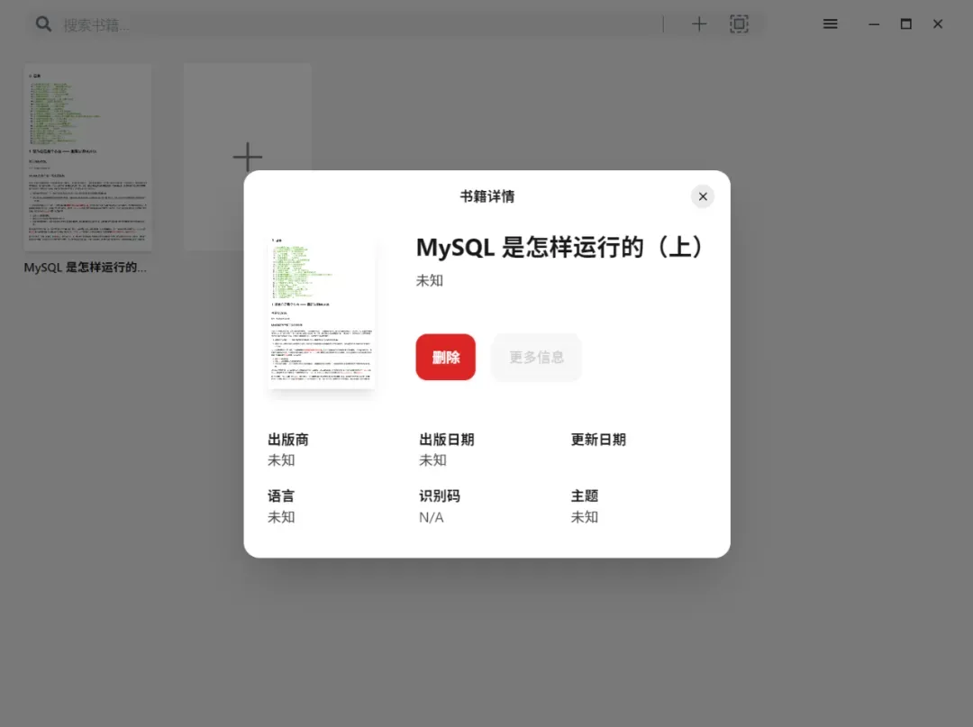Toggle selection mode icon in toolbar

pos(739,24)
